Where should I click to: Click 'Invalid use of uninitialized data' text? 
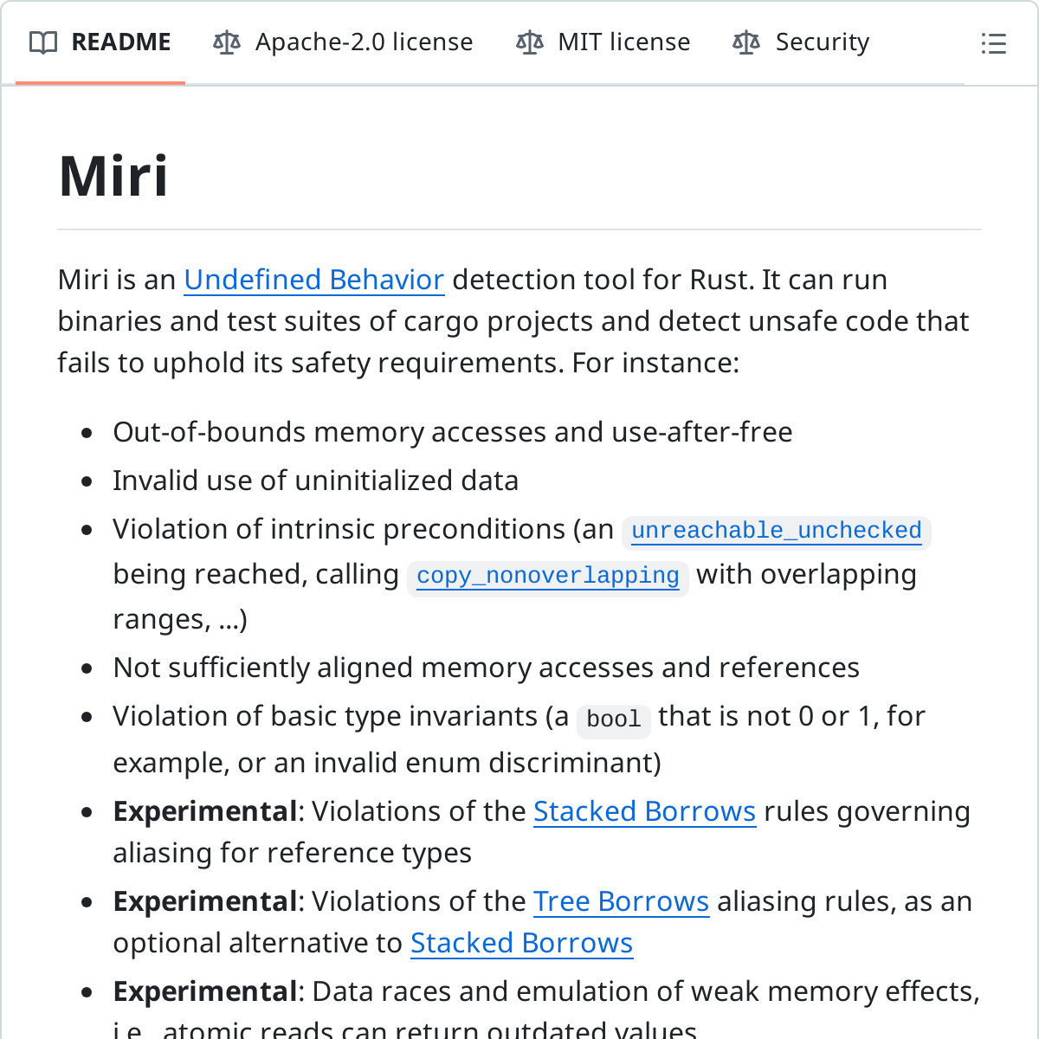(316, 481)
